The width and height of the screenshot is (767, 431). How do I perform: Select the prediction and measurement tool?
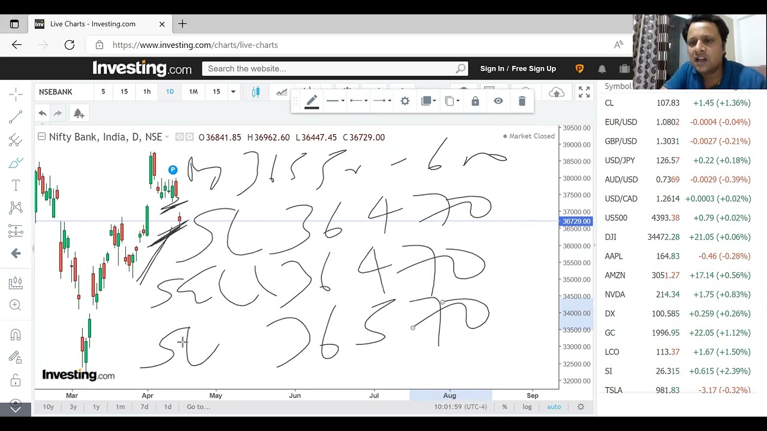coord(16,231)
